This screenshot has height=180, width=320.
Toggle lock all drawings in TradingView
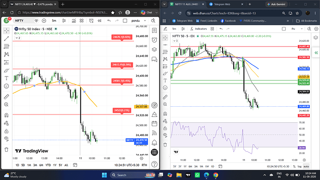tap(6, 131)
